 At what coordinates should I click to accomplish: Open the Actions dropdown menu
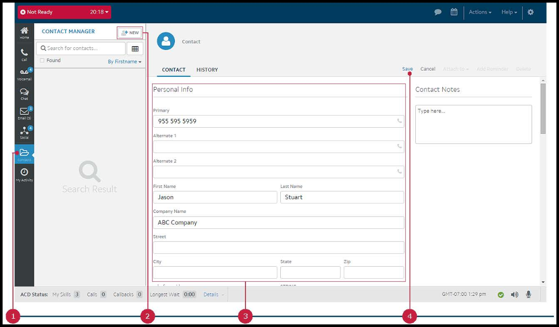(x=480, y=12)
